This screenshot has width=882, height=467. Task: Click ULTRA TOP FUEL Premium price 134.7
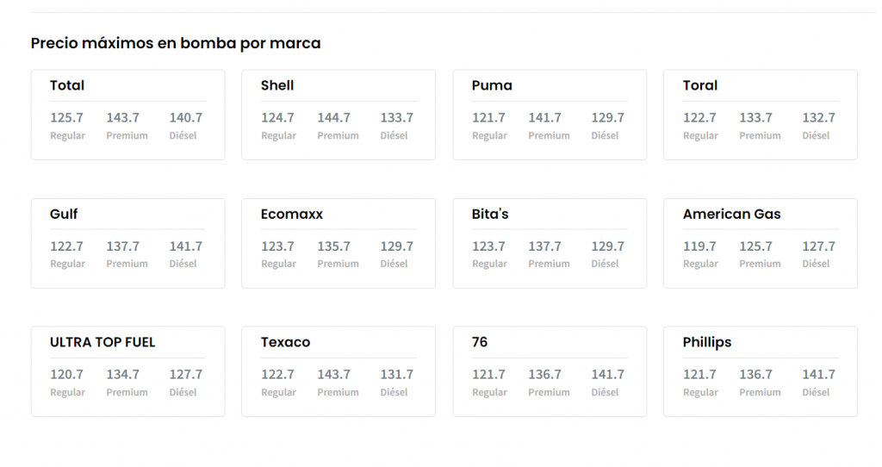point(122,375)
